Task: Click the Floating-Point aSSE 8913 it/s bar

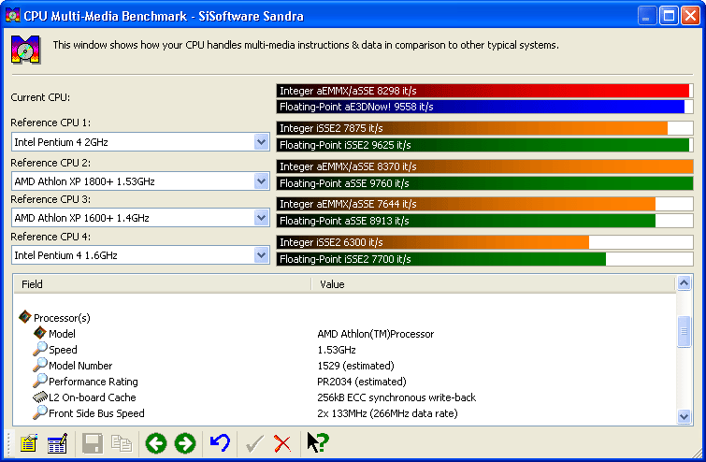Action: (484, 221)
